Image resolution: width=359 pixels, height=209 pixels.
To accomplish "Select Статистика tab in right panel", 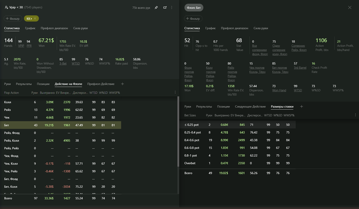I will pos(192,28).
